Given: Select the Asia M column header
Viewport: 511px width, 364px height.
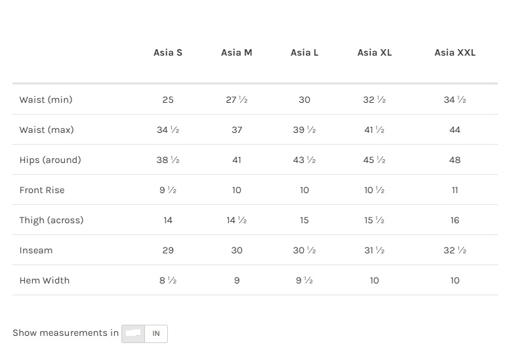Looking at the screenshot, I should pyautogui.click(x=237, y=52).
